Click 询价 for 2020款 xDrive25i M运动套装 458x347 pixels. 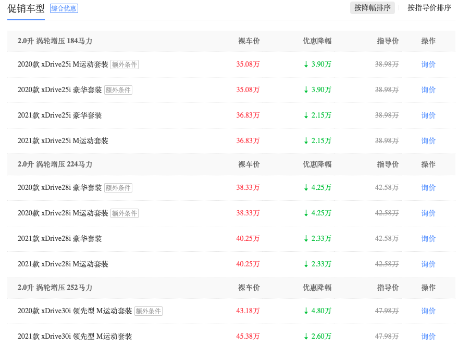click(428, 65)
